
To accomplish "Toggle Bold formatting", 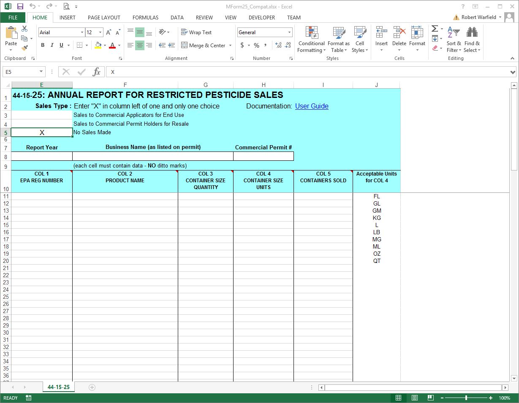I will pos(43,45).
